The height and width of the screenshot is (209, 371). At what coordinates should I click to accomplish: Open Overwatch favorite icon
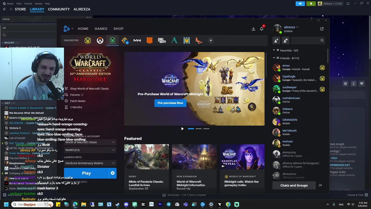click(x=100, y=41)
